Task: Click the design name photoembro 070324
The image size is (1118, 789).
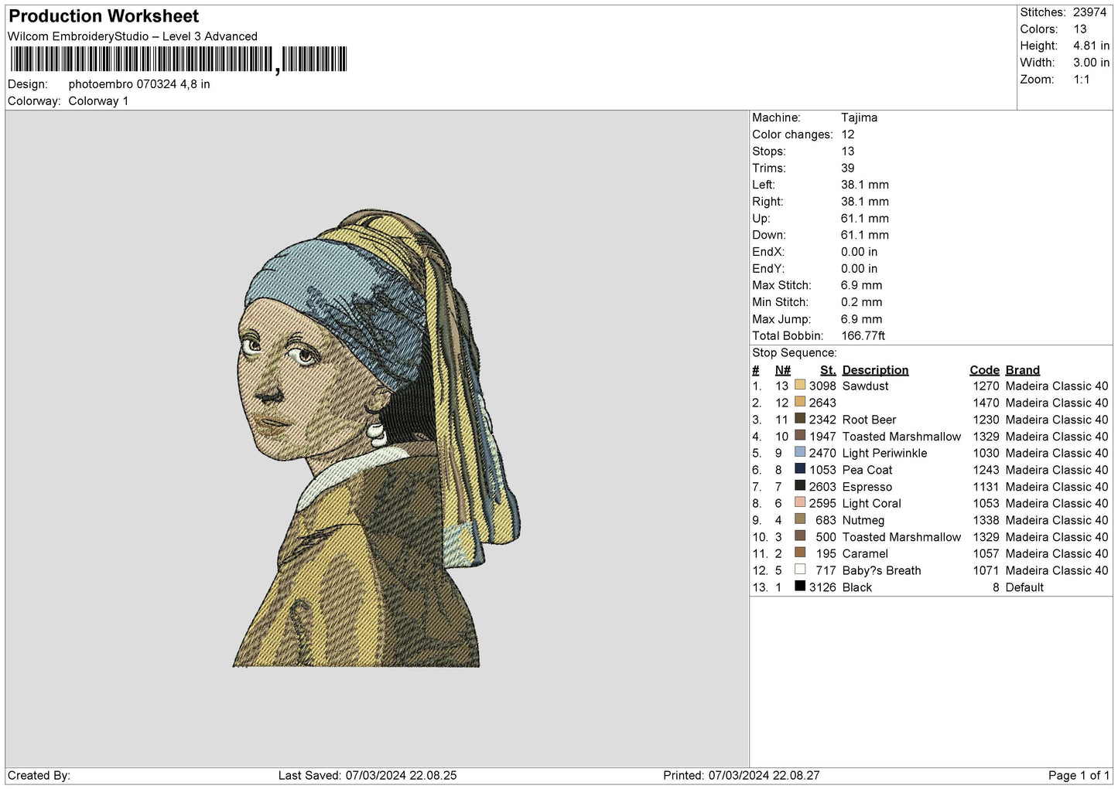Action: point(139,84)
